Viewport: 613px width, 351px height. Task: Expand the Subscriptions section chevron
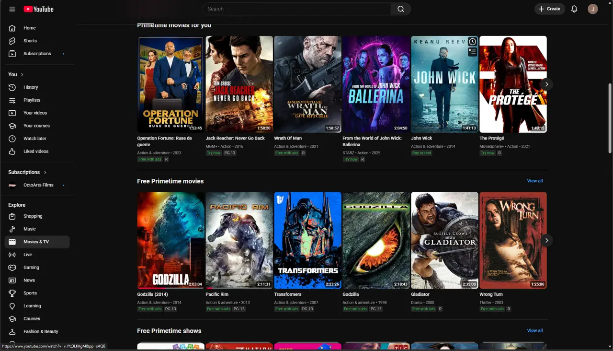(x=45, y=172)
